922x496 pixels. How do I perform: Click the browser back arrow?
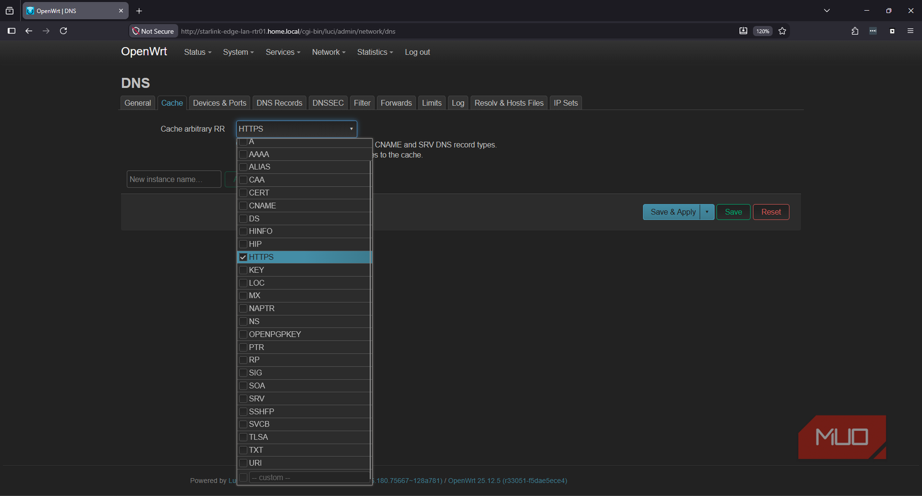coord(28,31)
